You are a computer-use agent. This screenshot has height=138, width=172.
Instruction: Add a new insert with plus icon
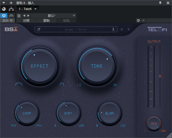point(11,3)
